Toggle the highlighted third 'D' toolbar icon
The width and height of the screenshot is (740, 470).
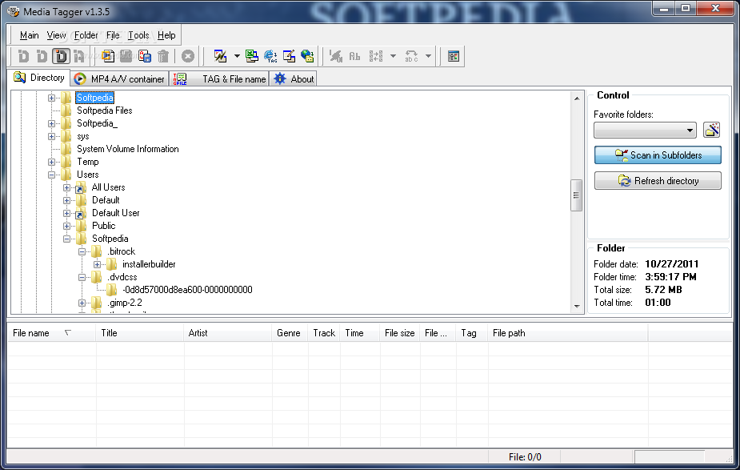click(61, 56)
